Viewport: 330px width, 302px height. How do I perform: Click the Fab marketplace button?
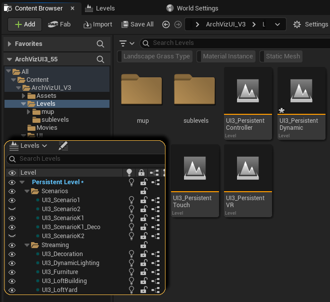59,24
